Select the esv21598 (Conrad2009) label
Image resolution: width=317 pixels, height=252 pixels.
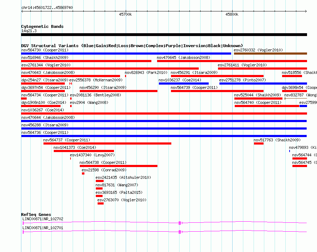coord(104,170)
